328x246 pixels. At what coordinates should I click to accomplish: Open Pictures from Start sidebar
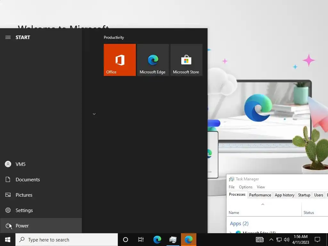pyautogui.click(x=41, y=195)
